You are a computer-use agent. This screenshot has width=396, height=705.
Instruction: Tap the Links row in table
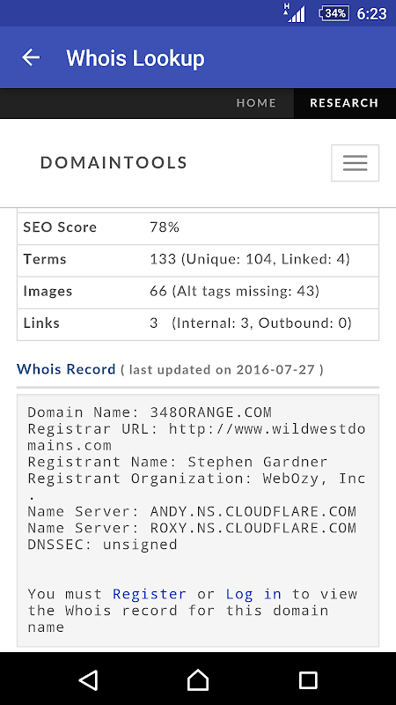198,323
